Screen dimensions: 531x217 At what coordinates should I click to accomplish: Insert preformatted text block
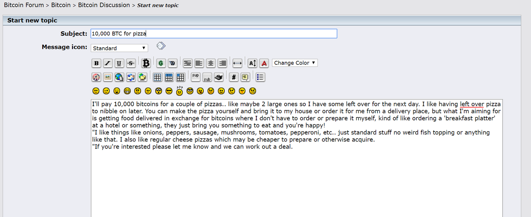pos(188,63)
